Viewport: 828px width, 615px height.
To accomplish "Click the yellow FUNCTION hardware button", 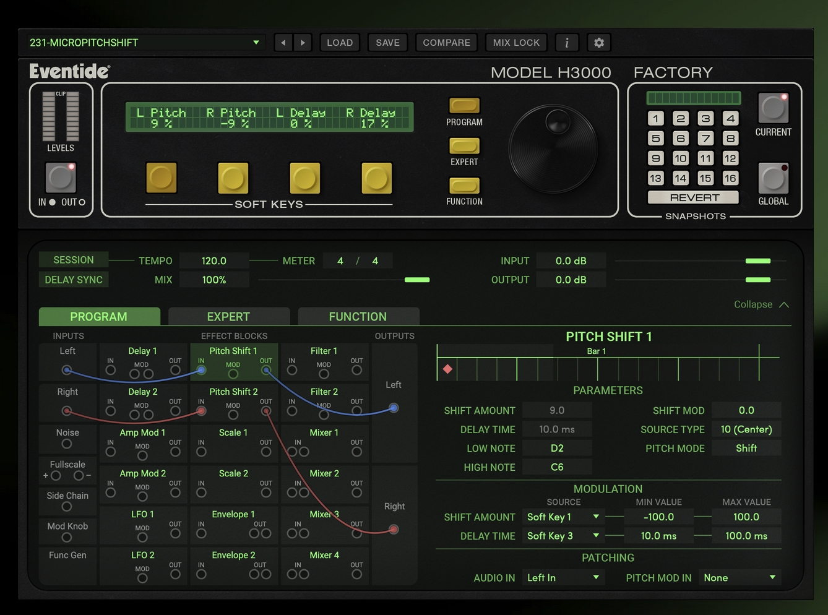I will click(x=464, y=185).
